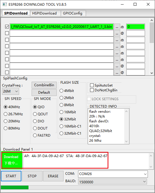This screenshot has width=155, height=193.
Task: Uncheck the QCloud_IoT_AT firmware file checkbox
Action: (x=7, y=26)
